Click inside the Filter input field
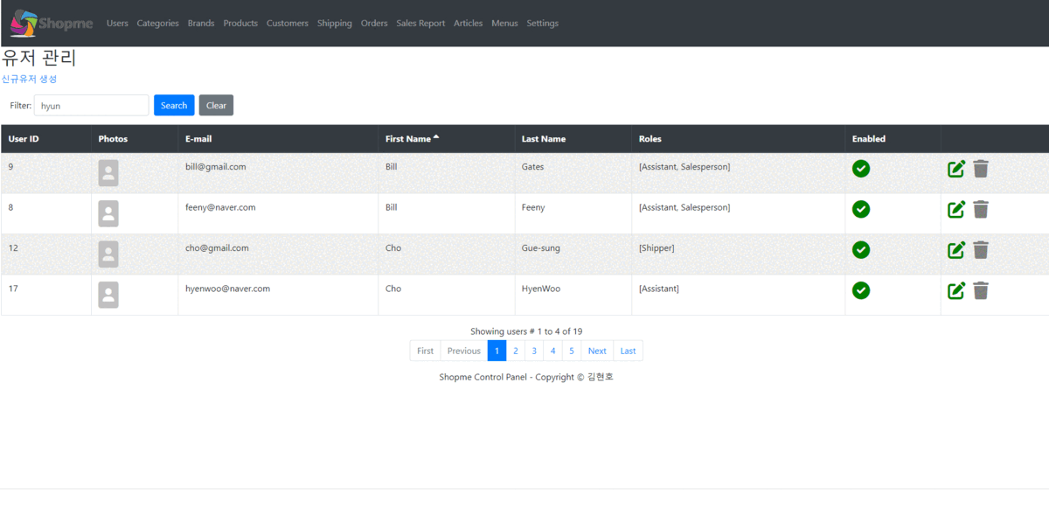 (x=91, y=105)
